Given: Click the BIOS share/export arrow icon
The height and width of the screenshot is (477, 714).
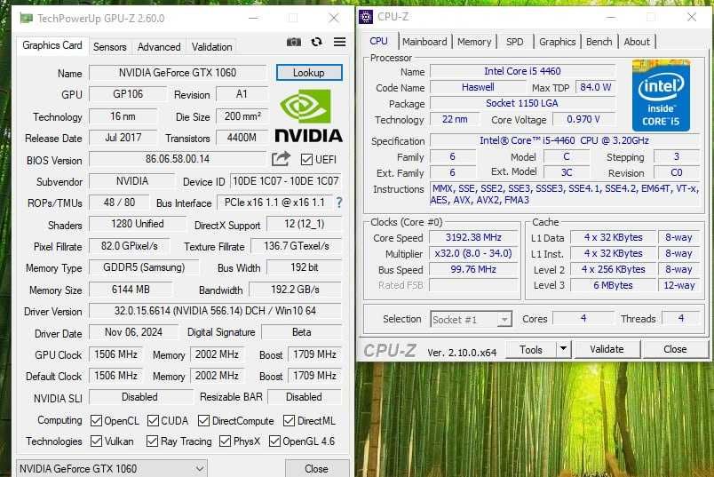Looking at the screenshot, I should pyautogui.click(x=281, y=158).
